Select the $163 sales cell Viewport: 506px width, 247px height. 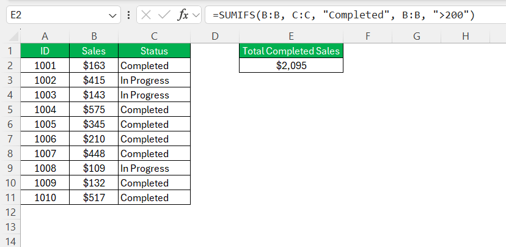(94, 65)
